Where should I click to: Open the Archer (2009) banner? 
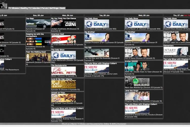[137, 67]
